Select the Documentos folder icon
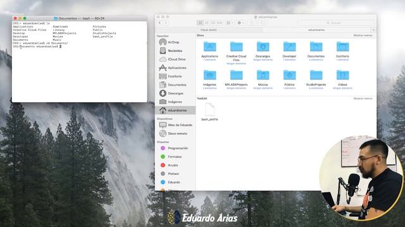Viewport: 405px width, 227px height. click(x=316, y=47)
